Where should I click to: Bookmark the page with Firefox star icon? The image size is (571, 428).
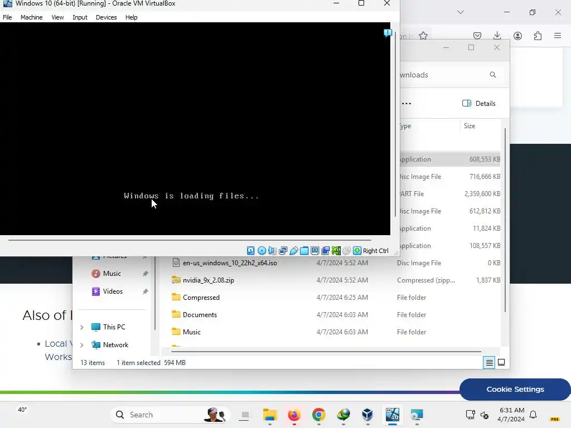tap(423, 36)
